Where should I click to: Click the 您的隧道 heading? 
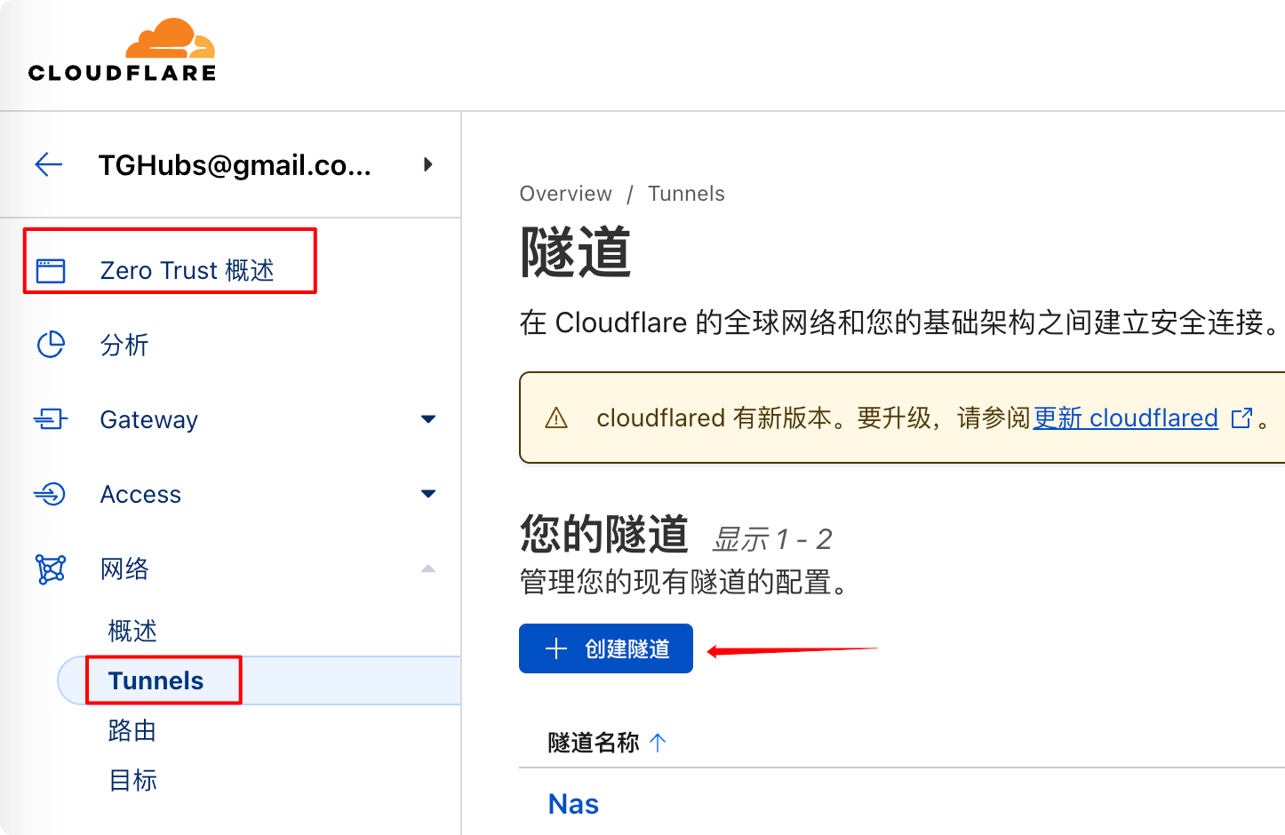[x=604, y=534]
